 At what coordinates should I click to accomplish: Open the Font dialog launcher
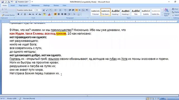(x=51, y=18)
